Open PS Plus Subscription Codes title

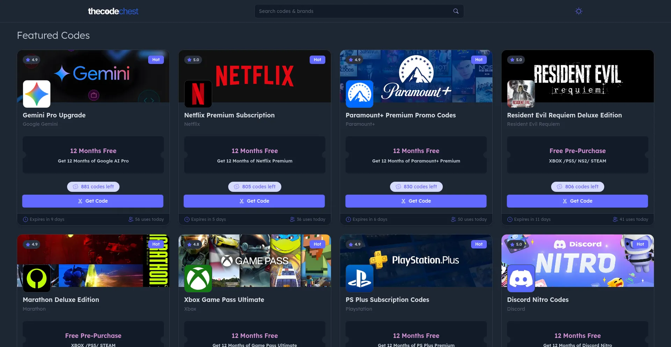[387, 300]
